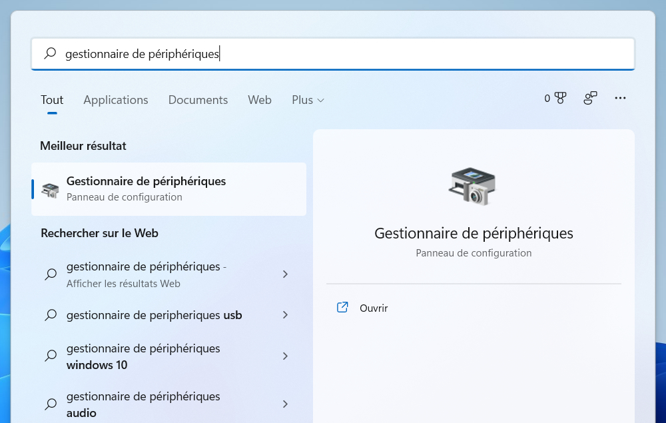
Task: Expand arrow for the usb suggestion
Action: click(286, 315)
